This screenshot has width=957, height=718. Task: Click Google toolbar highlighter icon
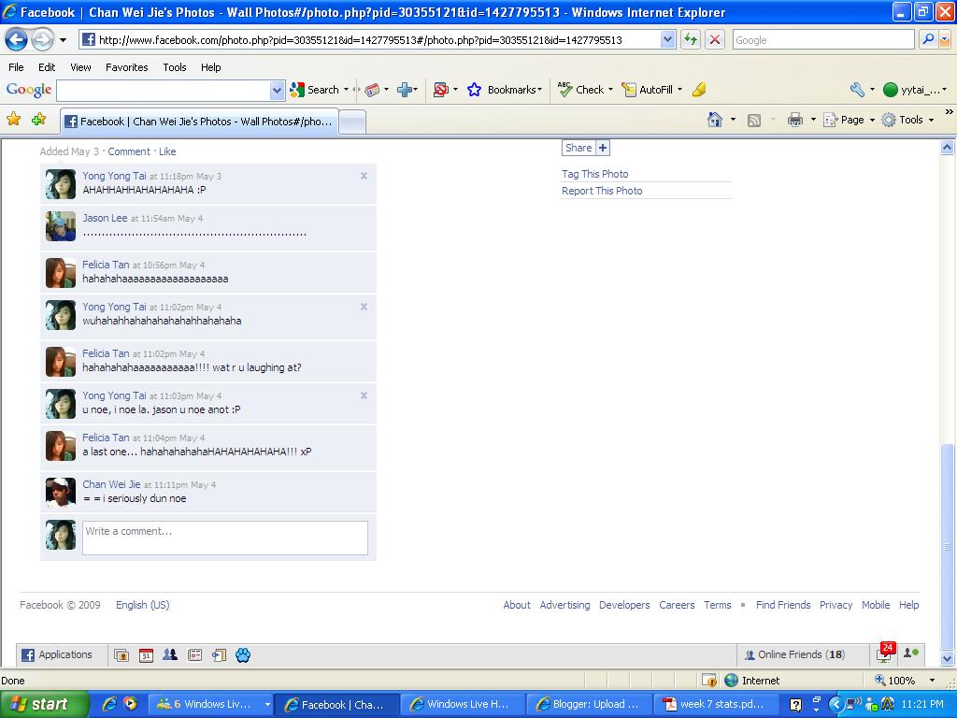click(x=699, y=90)
